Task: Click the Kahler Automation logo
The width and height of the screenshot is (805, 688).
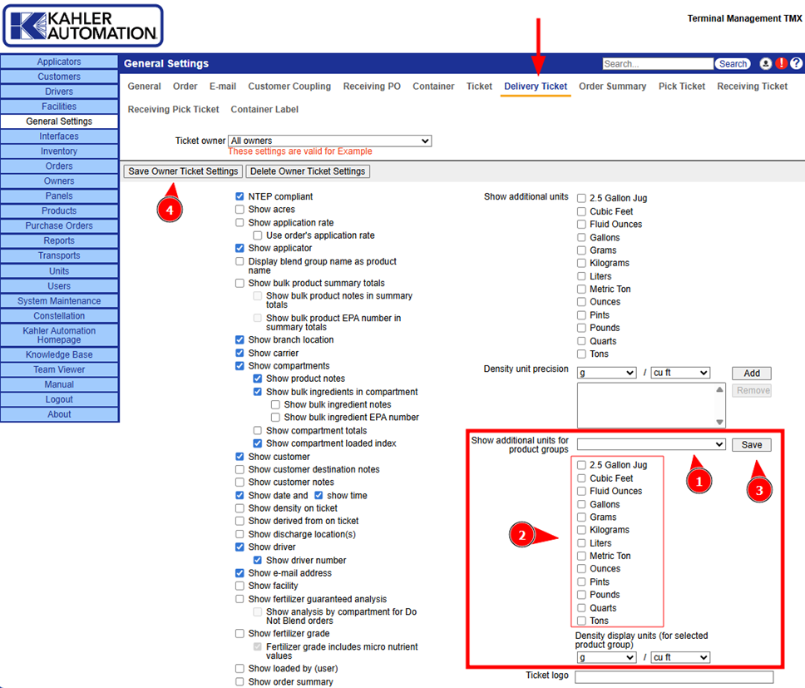Action: (82, 26)
